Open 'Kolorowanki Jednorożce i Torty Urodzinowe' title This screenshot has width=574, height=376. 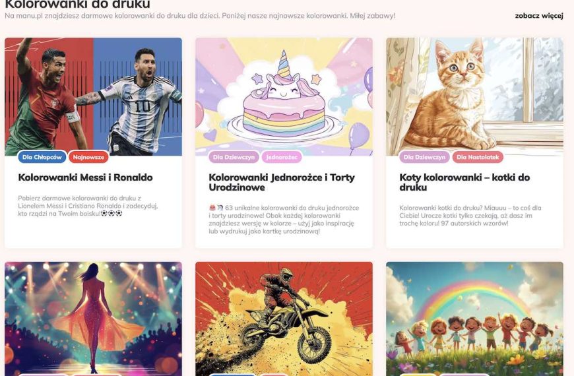(x=281, y=182)
